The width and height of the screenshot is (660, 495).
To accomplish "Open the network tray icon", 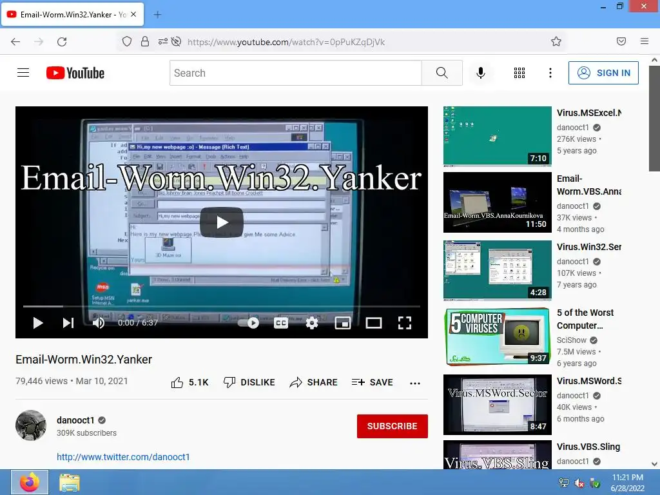I will click(x=563, y=483).
